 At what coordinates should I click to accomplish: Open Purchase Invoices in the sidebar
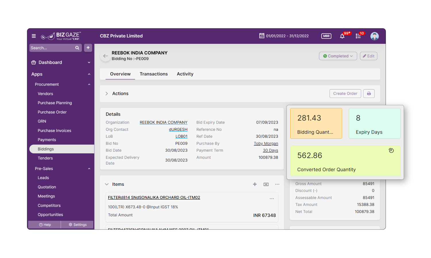[x=54, y=131]
